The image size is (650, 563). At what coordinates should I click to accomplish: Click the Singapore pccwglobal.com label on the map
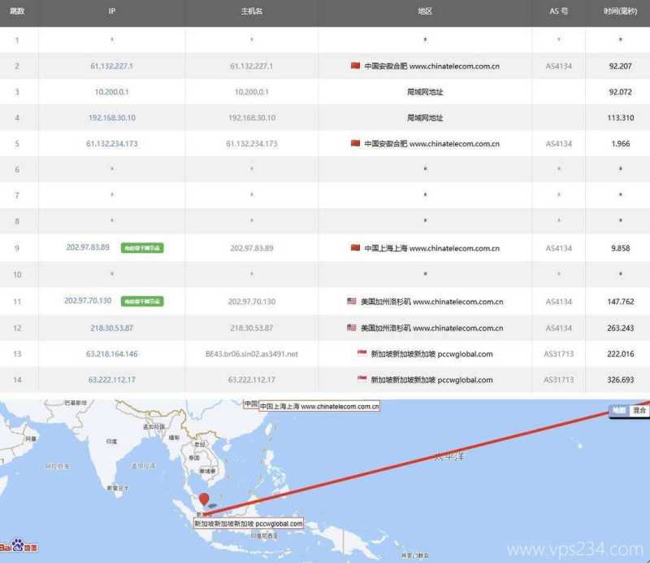pos(248,523)
